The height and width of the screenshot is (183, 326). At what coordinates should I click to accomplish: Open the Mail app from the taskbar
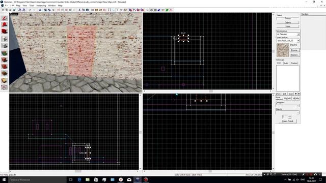click(x=129, y=179)
